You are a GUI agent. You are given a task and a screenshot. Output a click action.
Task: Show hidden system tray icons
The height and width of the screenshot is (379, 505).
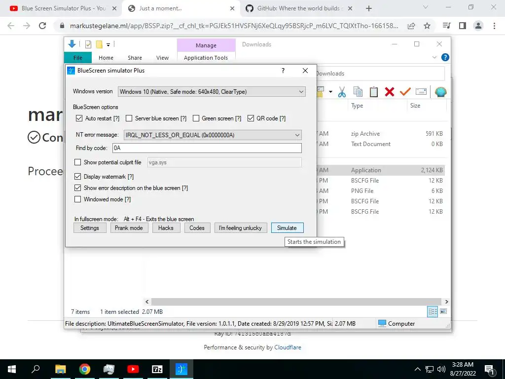pyautogui.click(x=417, y=369)
